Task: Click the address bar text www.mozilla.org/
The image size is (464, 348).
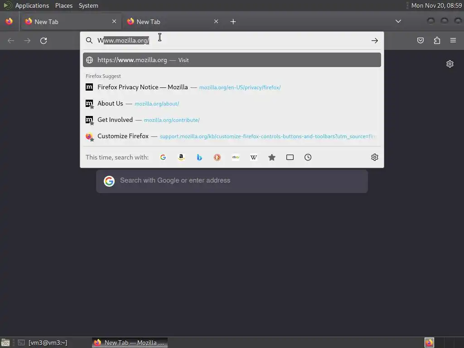Action: (123, 40)
